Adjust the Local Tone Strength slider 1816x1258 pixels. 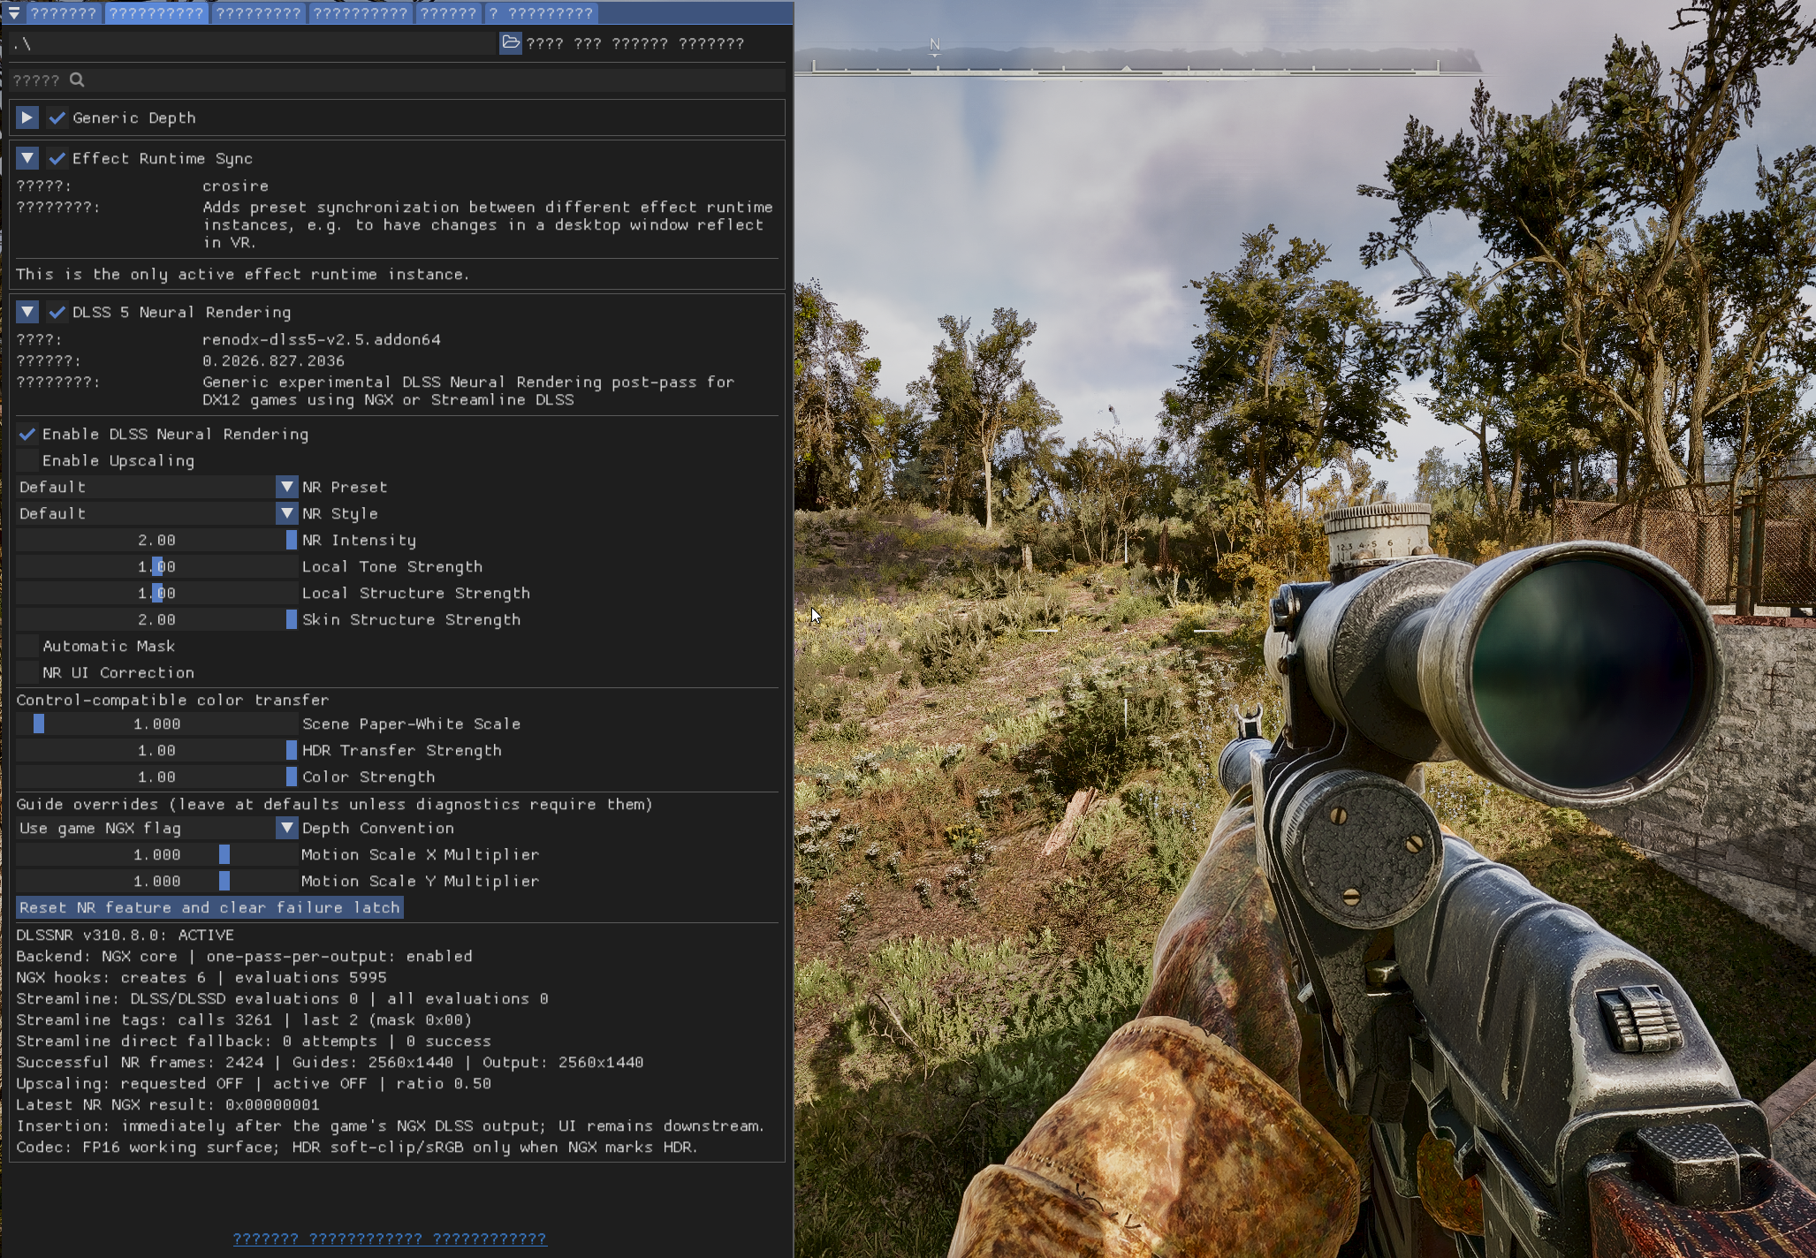click(x=156, y=566)
